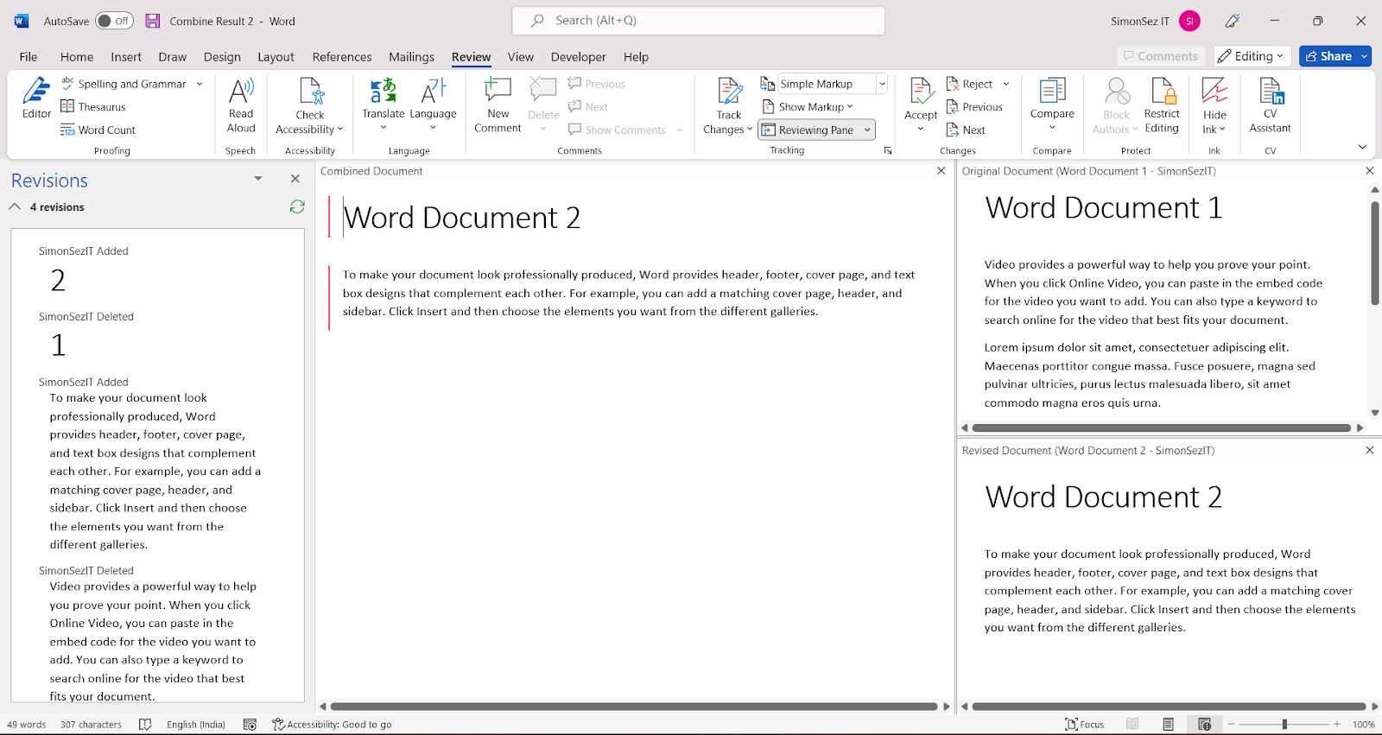
Task: Open CV Assistant
Action: tap(1270, 105)
